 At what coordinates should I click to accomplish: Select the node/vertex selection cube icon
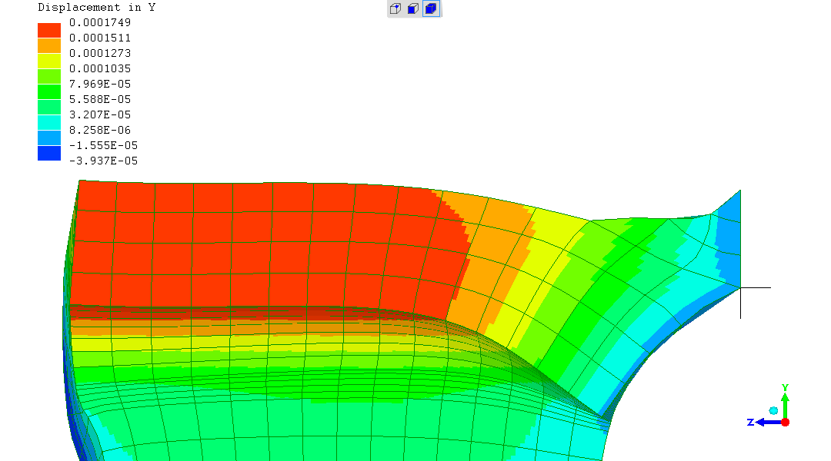coord(395,9)
